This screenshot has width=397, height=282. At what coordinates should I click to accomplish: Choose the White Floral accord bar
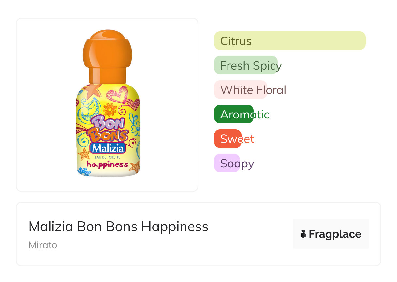tap(241, 90)
